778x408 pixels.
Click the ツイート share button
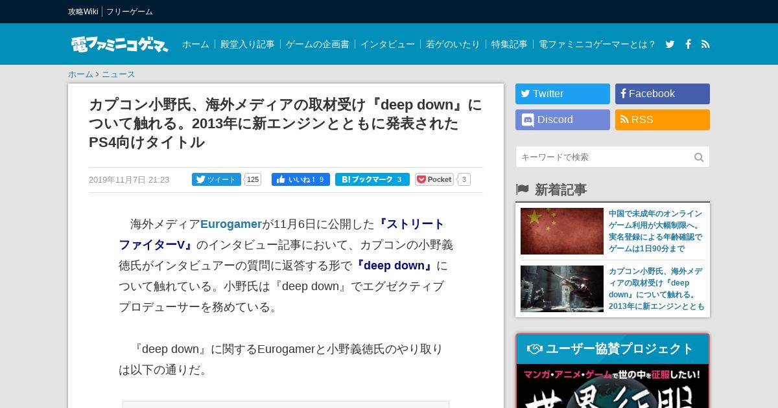pyautogui.click(x=217, y=179)
